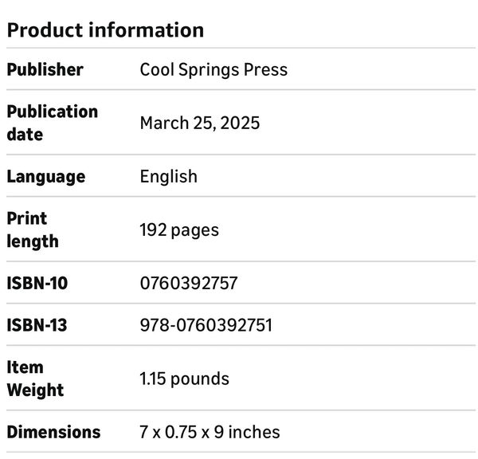Image resolution: width=478 pixels, height=459 pixels.
Task: Open the Cool Springs Press publisher value
Action: (x=214, y=69)
